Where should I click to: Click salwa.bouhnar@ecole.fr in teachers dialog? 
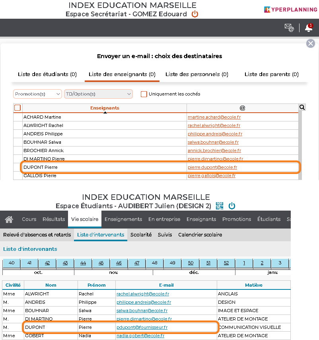pos(213,142)
